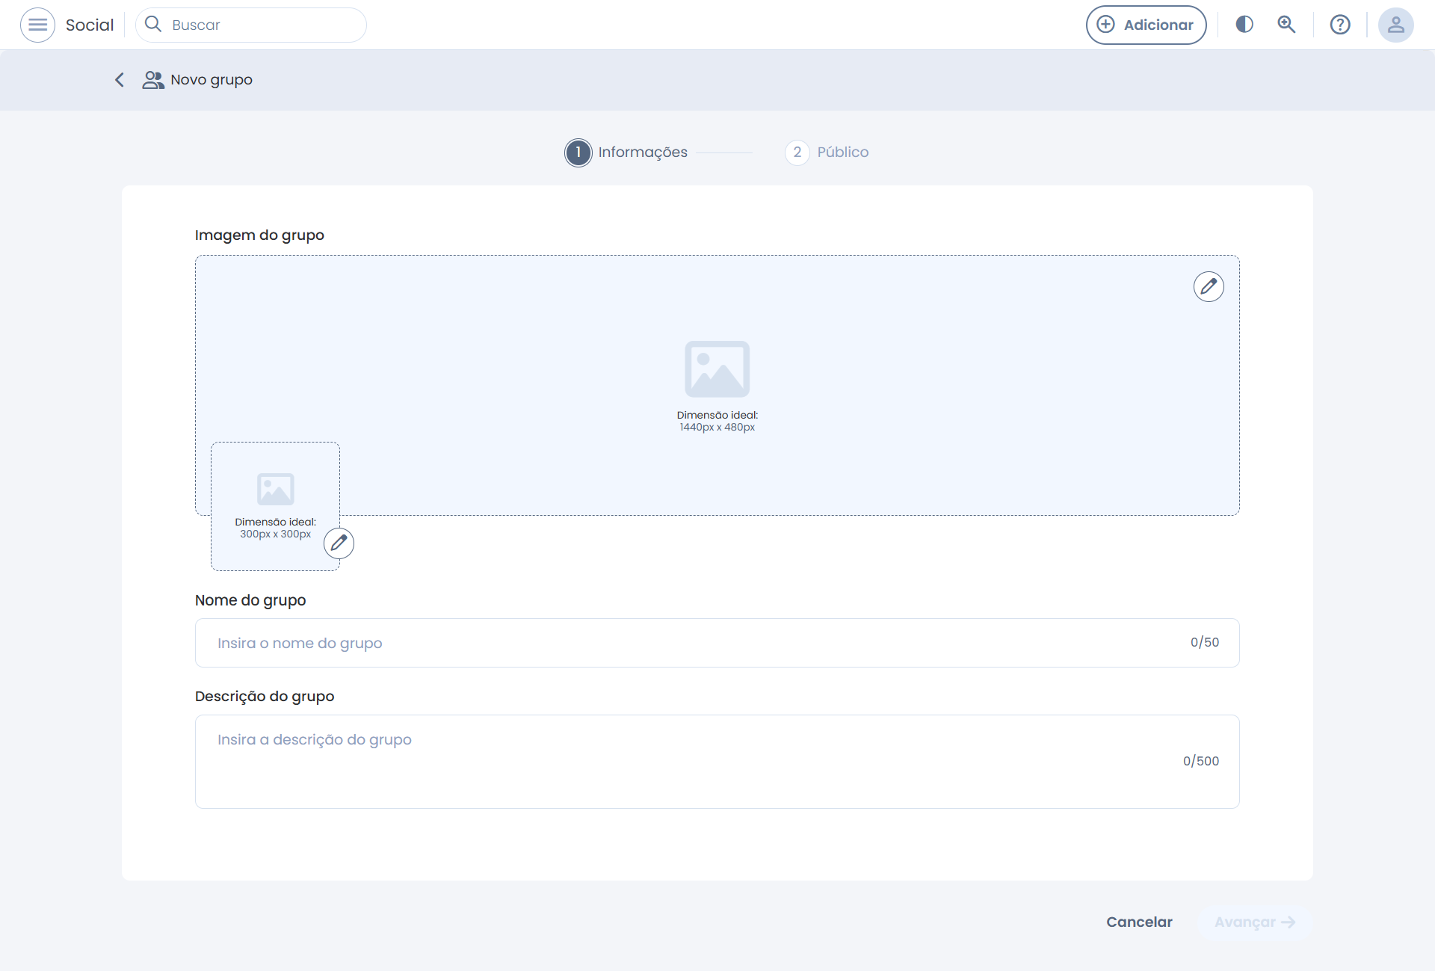Toggle the high contrast mode icon

1244,25
